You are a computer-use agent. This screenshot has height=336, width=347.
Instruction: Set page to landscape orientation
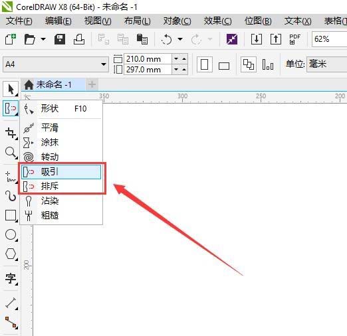pyautogui.click(x=224, y=65)
